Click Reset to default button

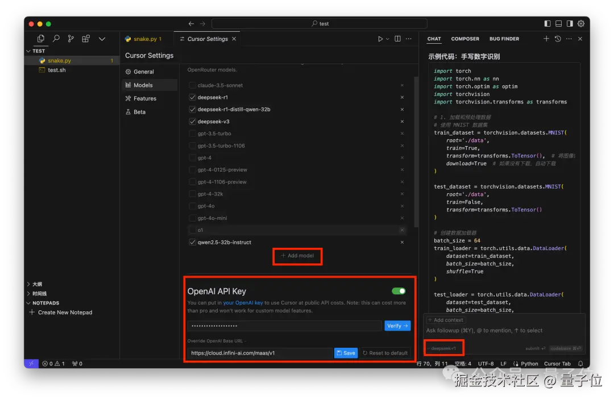[385, 353]
